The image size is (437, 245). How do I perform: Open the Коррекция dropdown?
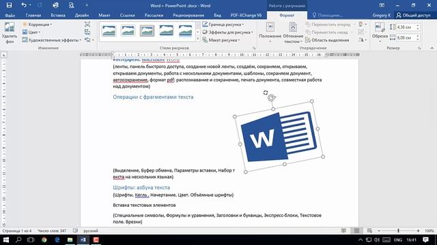pyautogui.click(x=37, y=24)
